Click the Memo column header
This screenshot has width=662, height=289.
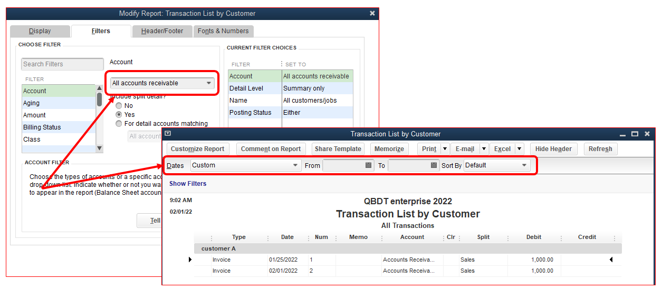pyautogui.click(x=358, y=237)
